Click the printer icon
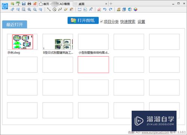The width and height of the screenshot is (187, 135). click(x=29, y=4)
